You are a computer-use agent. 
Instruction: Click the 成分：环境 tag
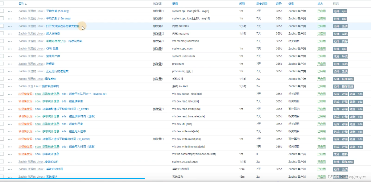pyautogui.click(x=340, y=56)
